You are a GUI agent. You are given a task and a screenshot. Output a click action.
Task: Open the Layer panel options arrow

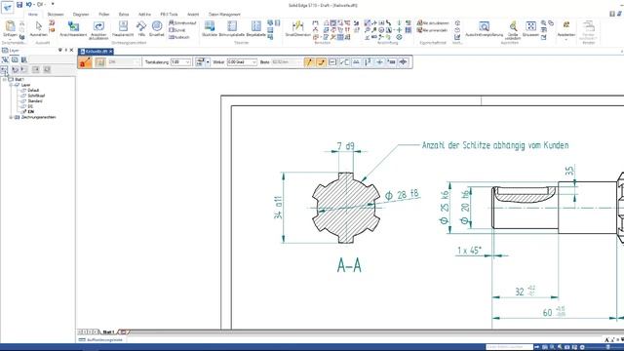click(x=60, y=50)
